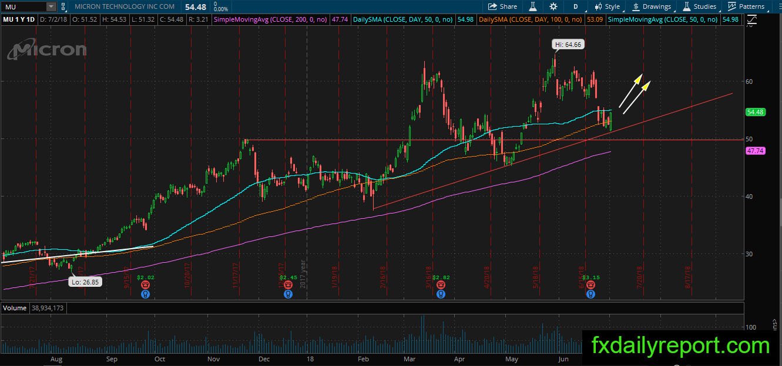Click the Lo: 26.85 price bubble
This screenshot has width=782, height=366.
(85, 282)
